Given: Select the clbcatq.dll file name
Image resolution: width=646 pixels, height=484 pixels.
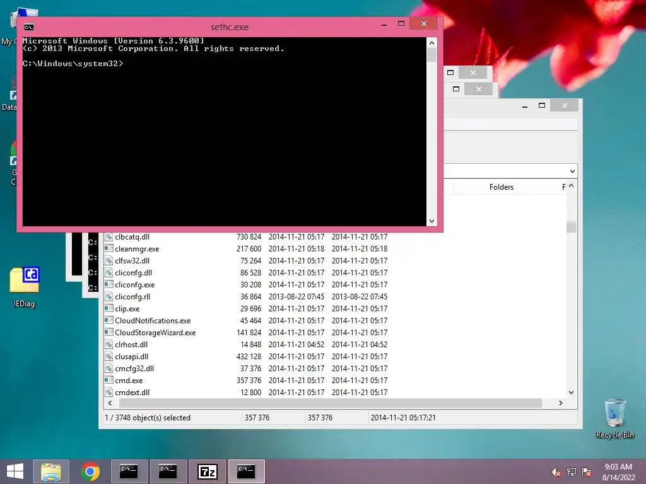Looking at the screenshot, I should [x=132, y=237].
